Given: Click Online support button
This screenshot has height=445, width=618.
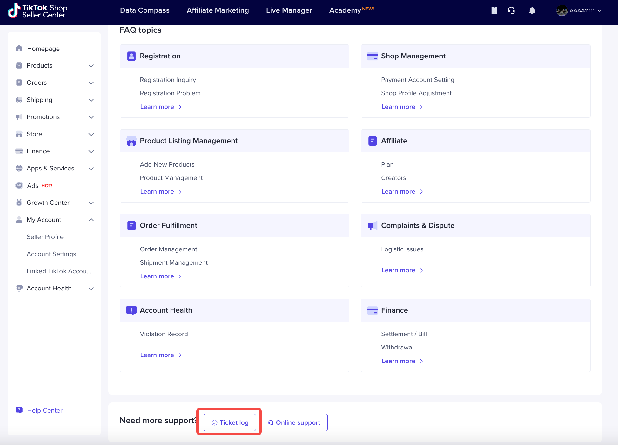Looking at the screenshot, I should [x=294, y=422].
